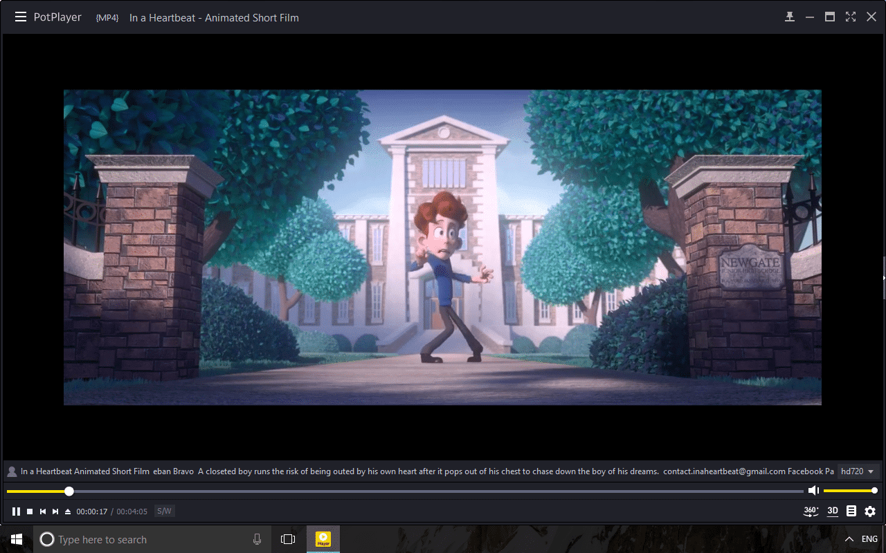Toggle 3D video mode
The width and height of the screenshot is (886, 553).
pyautogui.click(x=833, y=512)
